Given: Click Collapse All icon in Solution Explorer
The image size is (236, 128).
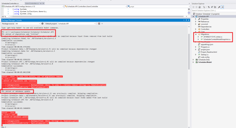Looking at the screenshot, I should tap(212, 7).
